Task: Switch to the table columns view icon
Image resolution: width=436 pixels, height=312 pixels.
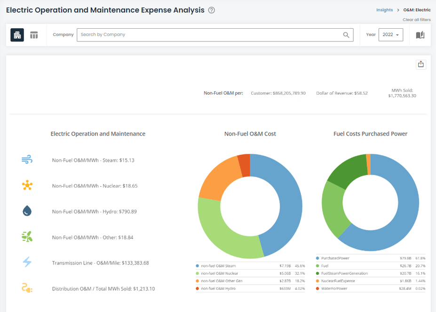Action: pos(34,35)
